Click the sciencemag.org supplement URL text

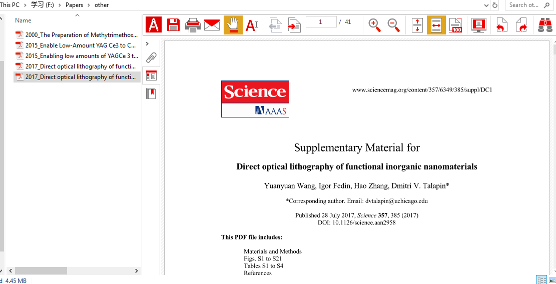tap(422, 90)
